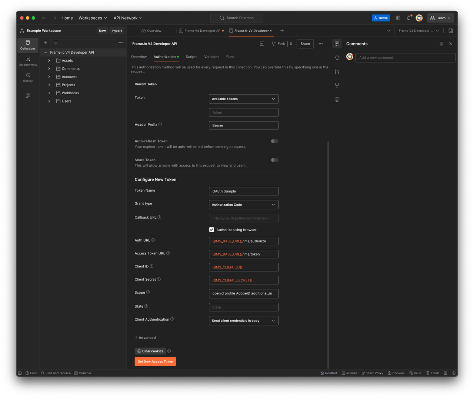Open the collections list more options ellipsis
The width and height of the screenshot is (474, 398).
click(x=121, y=43)
